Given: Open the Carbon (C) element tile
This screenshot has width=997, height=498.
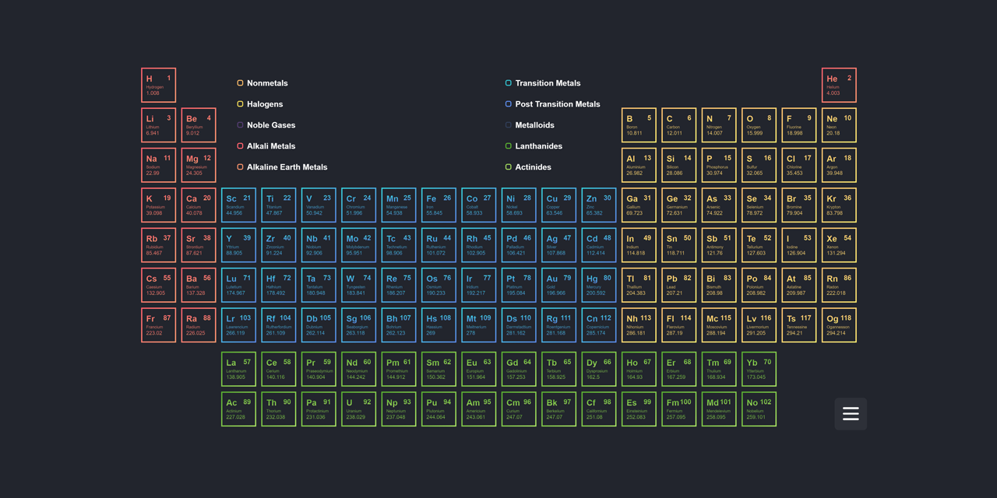Looking at the screenshot, I should pyautogui.click(x=678, y=125).
